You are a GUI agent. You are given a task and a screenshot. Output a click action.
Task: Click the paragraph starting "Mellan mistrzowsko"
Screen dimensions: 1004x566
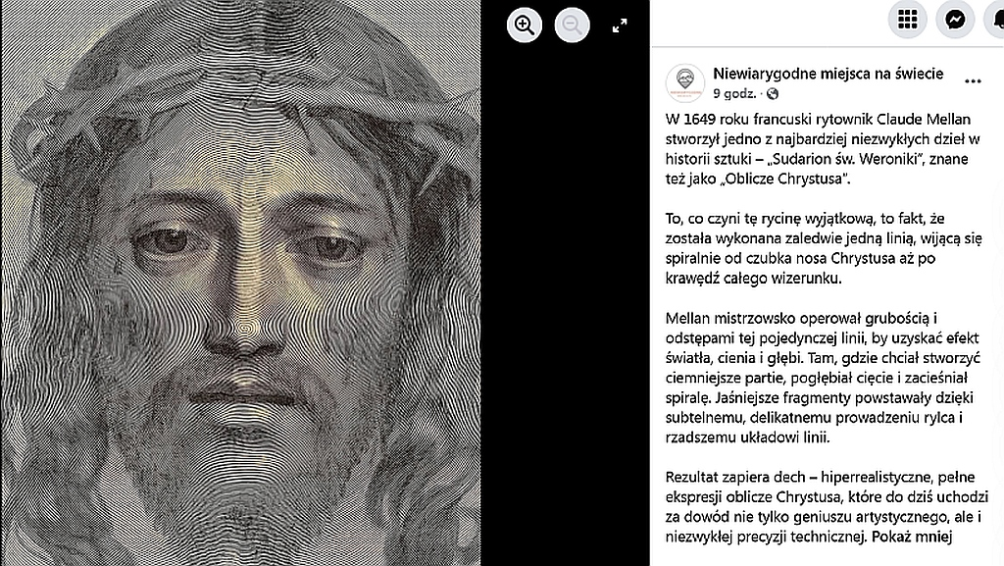click(824, 378)
